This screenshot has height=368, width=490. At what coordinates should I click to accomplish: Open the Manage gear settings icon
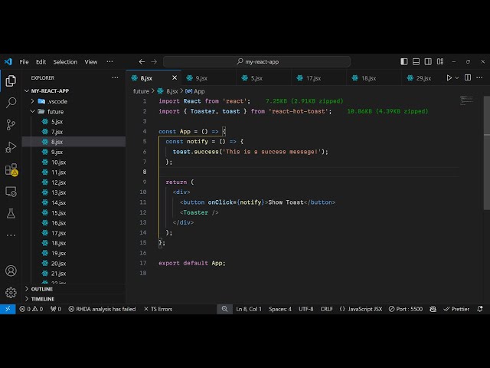(x=11, y=292)
